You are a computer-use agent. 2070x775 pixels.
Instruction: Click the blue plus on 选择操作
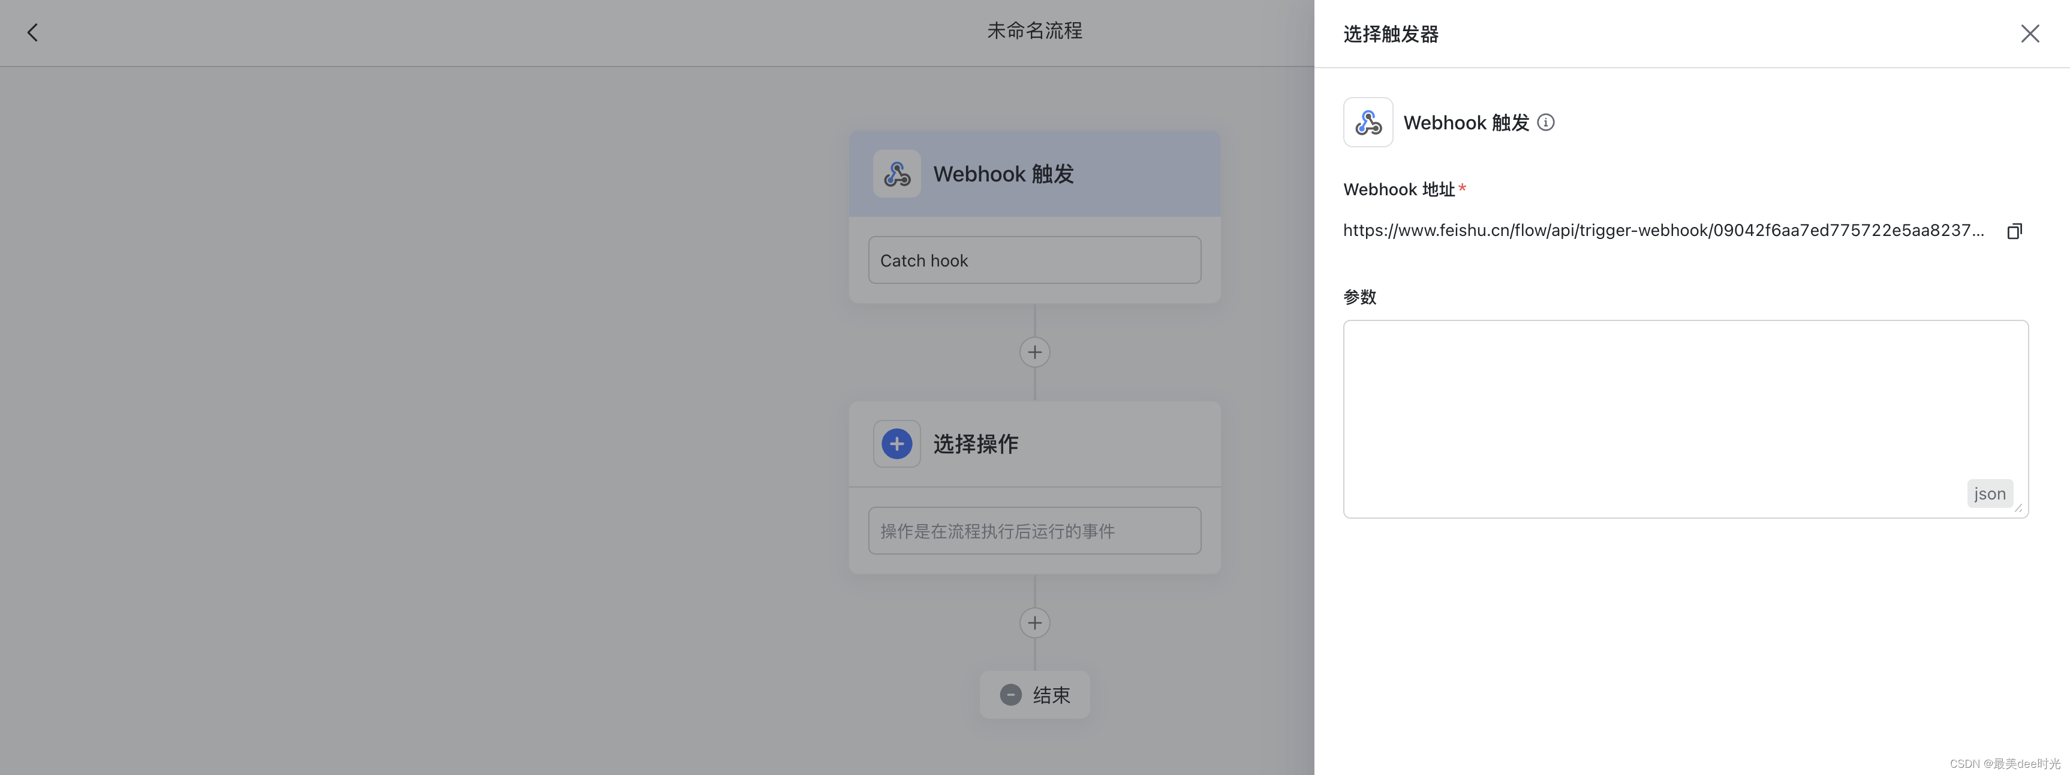pos(897,444)
